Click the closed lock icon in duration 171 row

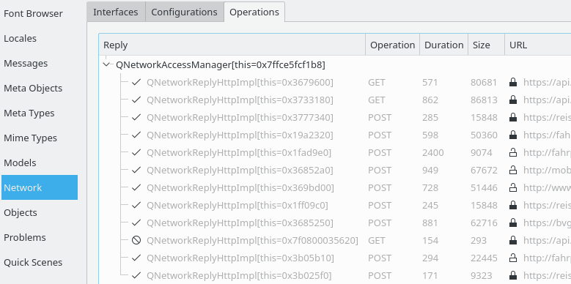(x=513, y=275)
